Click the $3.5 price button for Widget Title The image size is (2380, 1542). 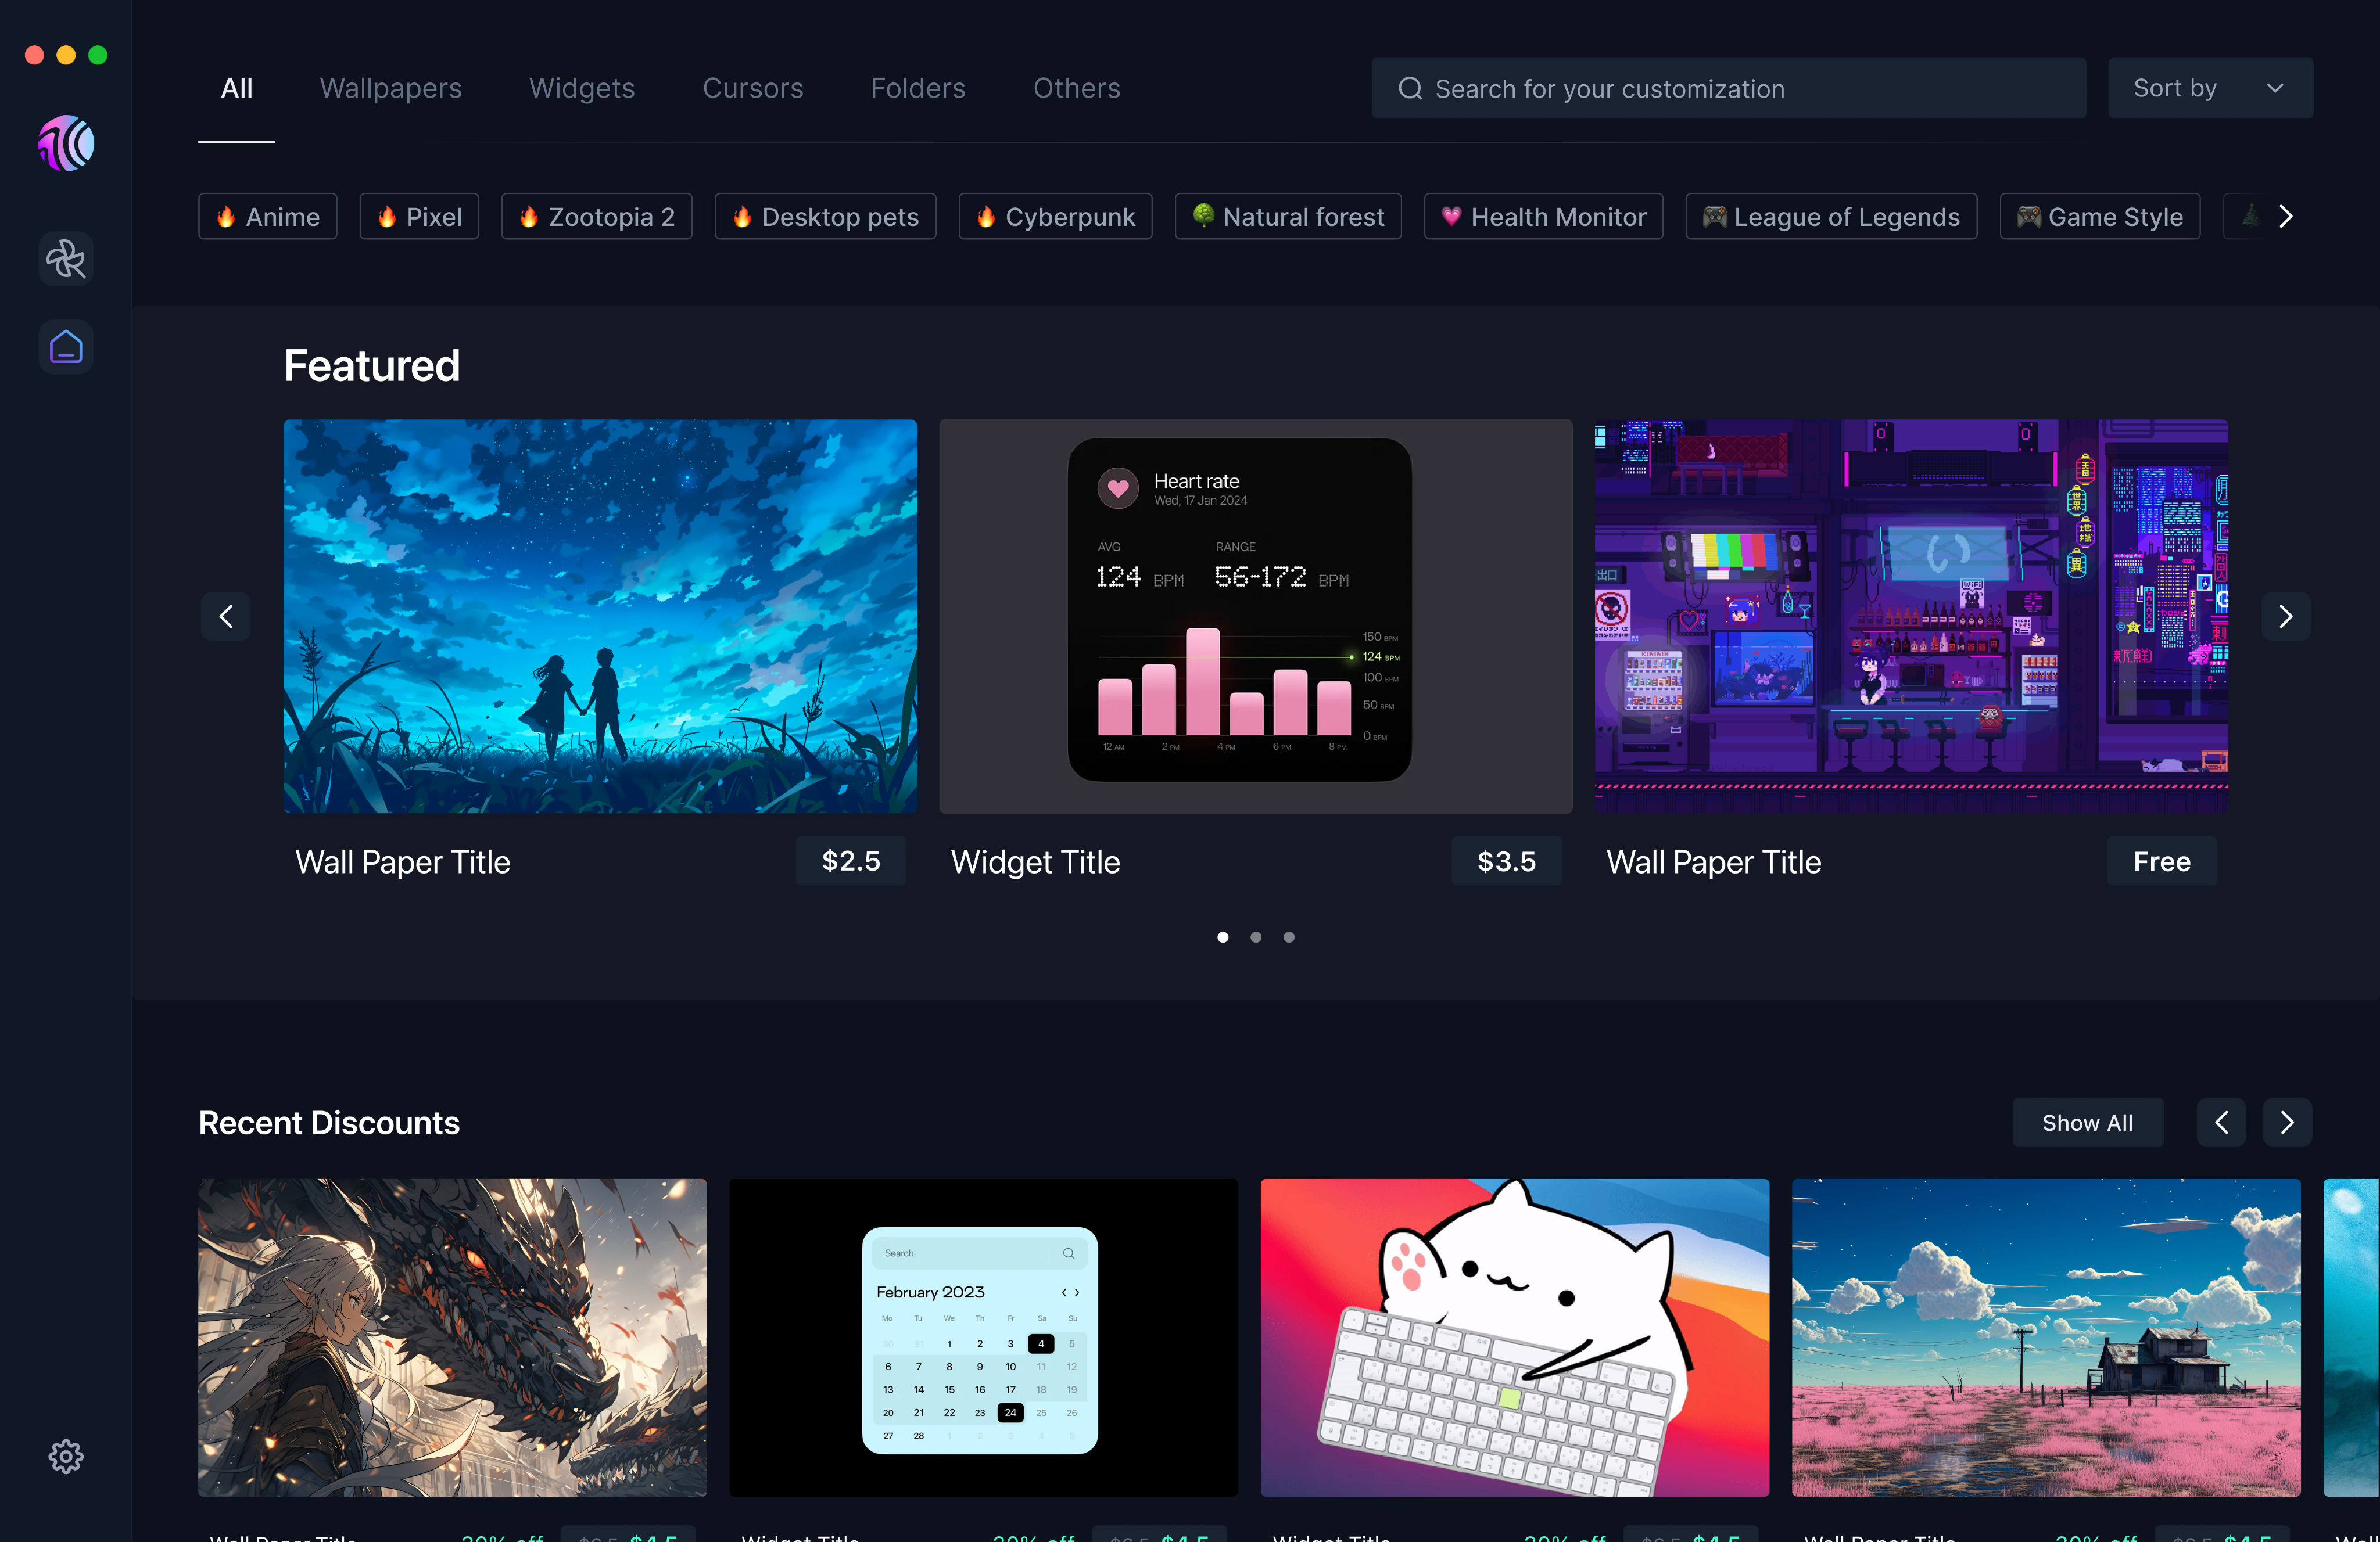click(x=1506, y=861)
